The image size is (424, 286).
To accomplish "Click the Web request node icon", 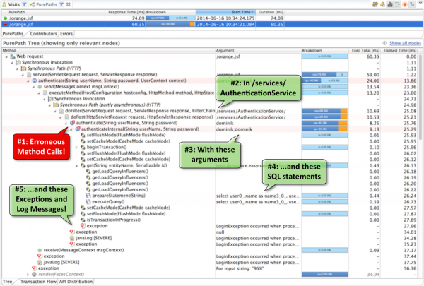I will pyautogui.click(x=13, y=56).
